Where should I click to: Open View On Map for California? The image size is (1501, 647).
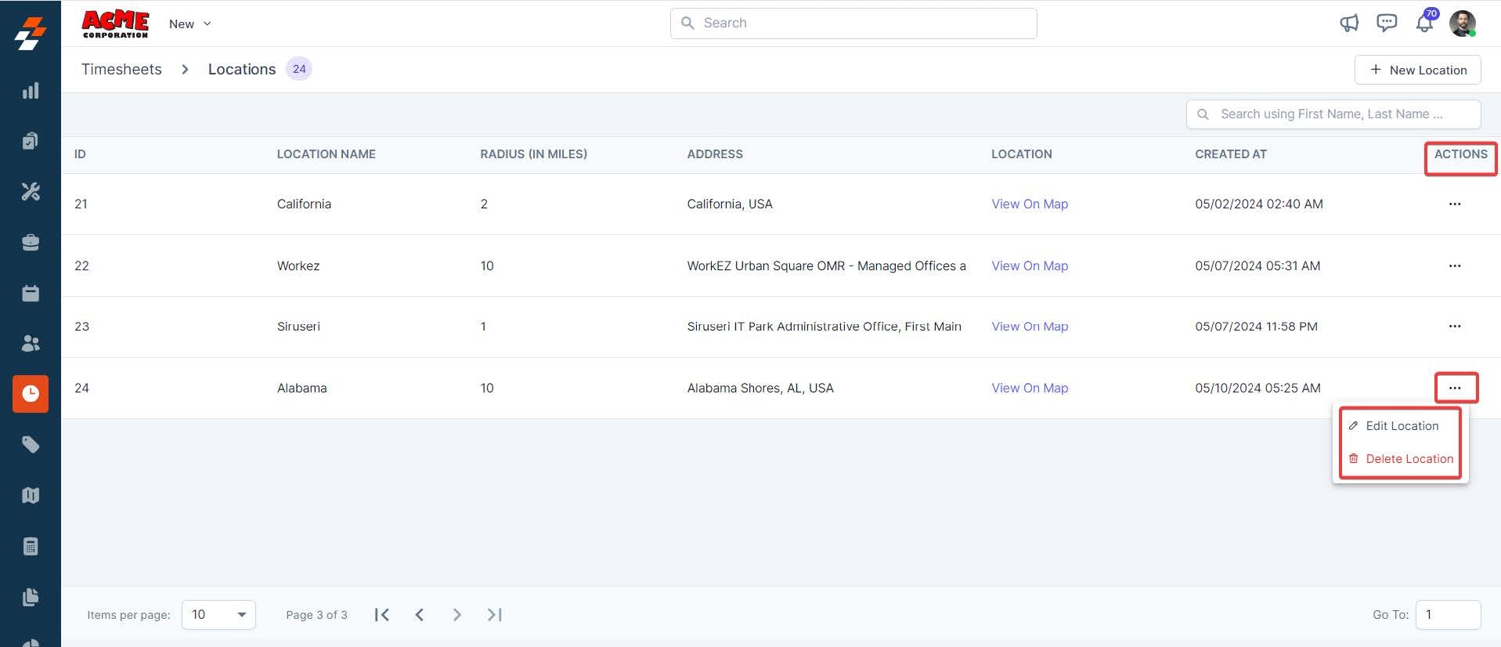tap(1030, 204)
